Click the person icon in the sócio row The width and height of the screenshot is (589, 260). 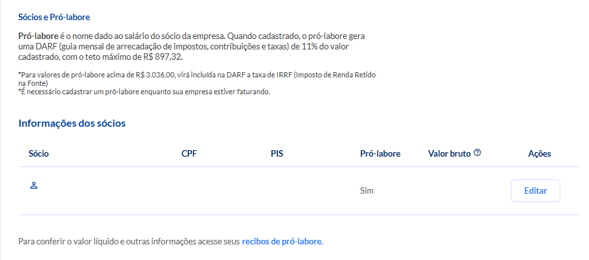pyautogui.click(x=34, y=185)
